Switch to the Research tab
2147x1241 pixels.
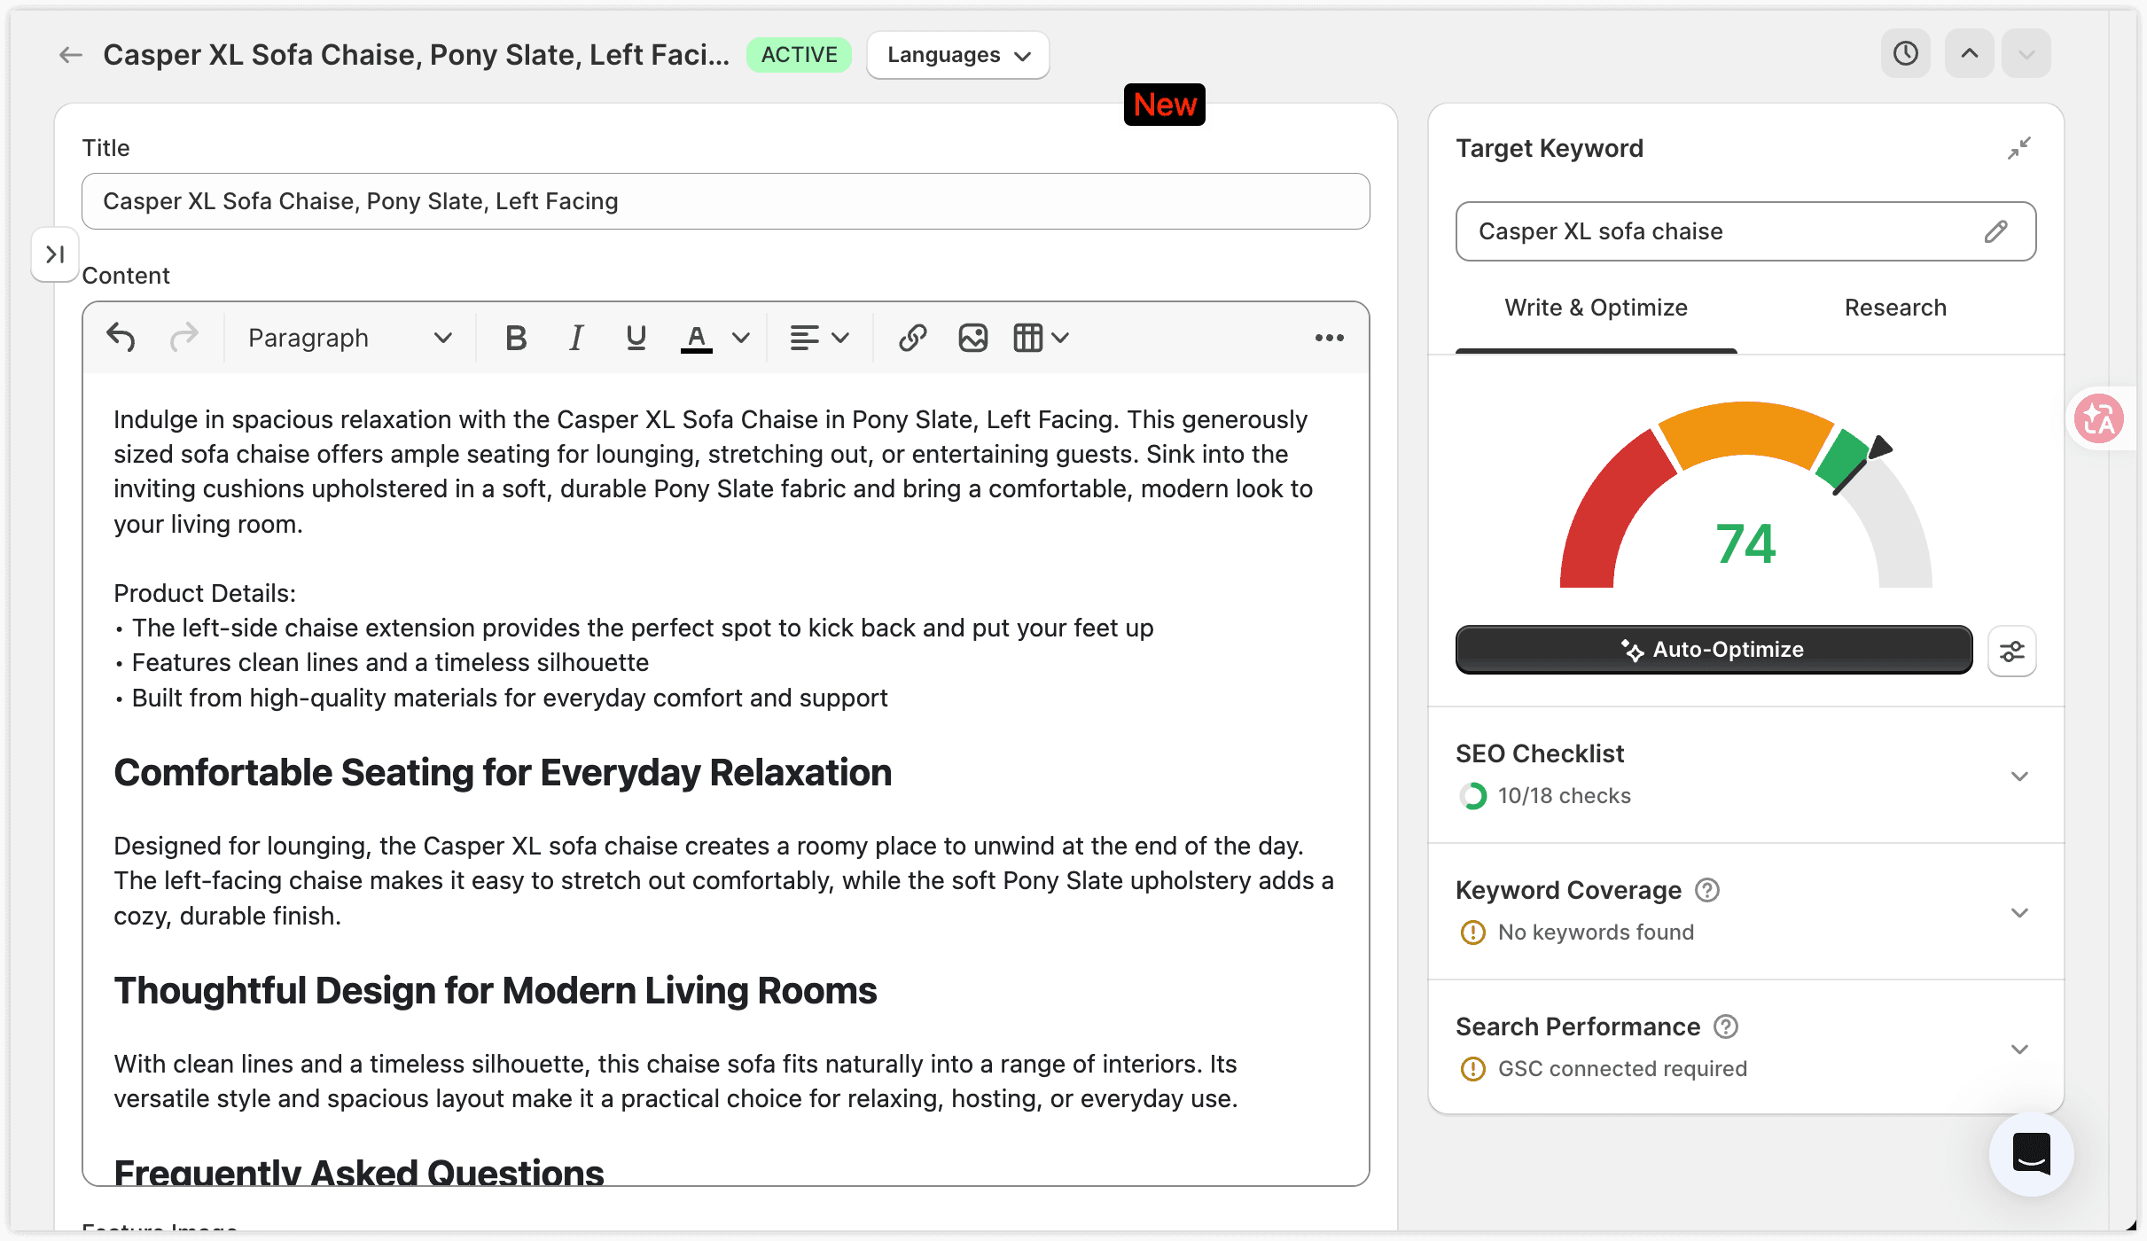(1895, 308)
